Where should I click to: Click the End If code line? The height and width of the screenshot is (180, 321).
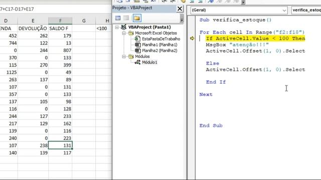pos(216,82)
